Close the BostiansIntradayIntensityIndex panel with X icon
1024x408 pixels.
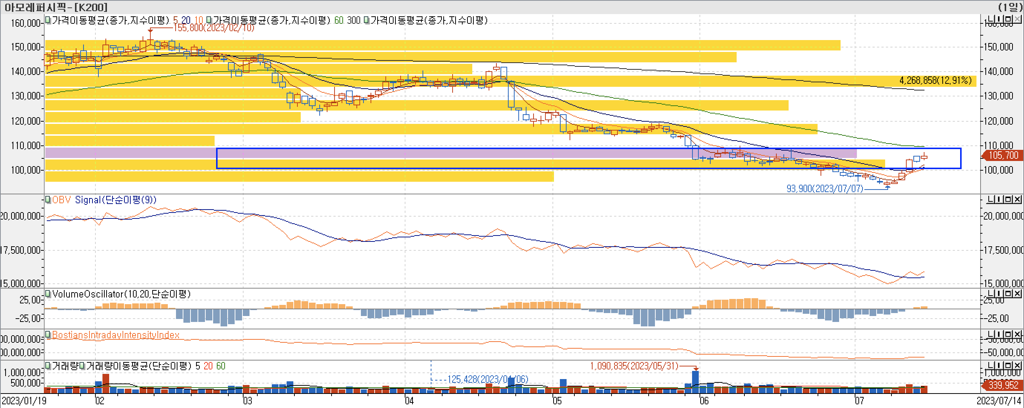1017,335
